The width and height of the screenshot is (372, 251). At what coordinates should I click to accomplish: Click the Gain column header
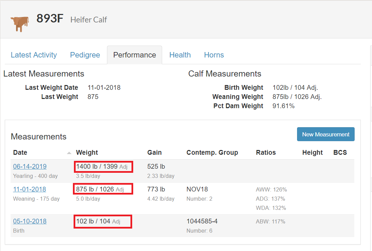pos(154,153)
